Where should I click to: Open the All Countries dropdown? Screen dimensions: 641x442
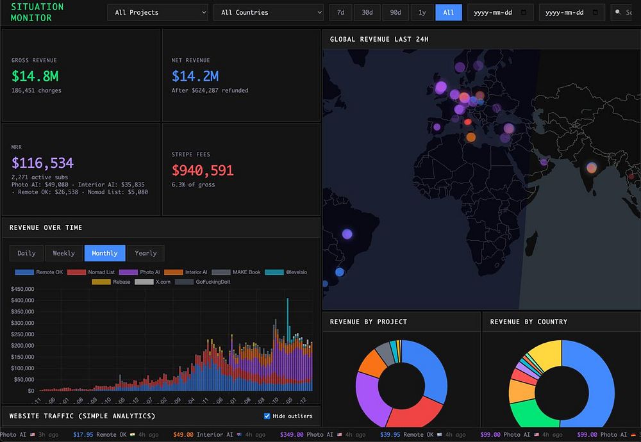(269, 13)
